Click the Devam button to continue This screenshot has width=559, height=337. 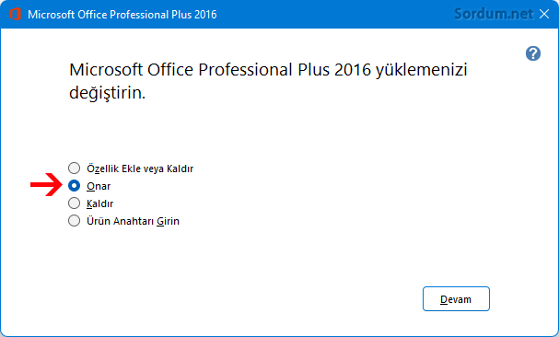[x=456, y=299]
